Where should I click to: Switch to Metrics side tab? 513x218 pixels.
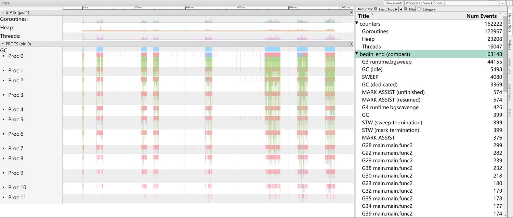coord(510,44)
